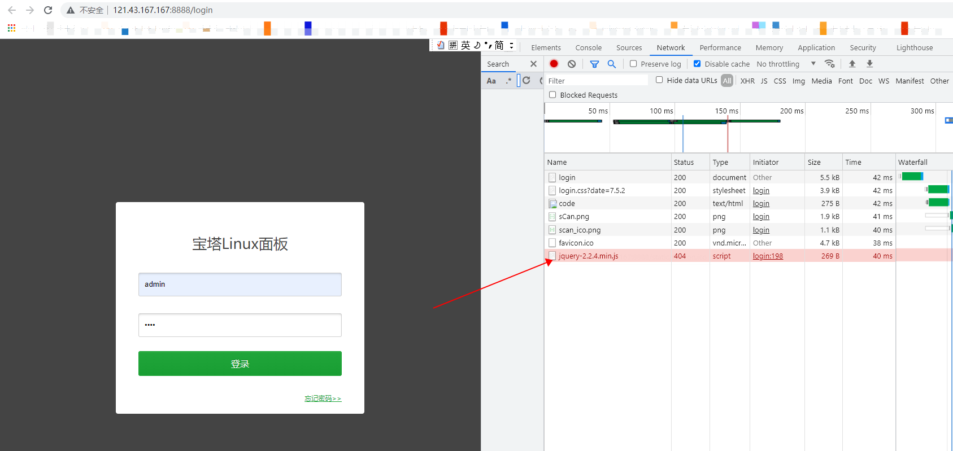953x451 pixels.
Task: Click the 忘记密码 forgot password link
Action: (323, 399)
